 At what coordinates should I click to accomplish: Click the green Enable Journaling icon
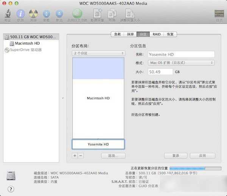pos(77,14)
